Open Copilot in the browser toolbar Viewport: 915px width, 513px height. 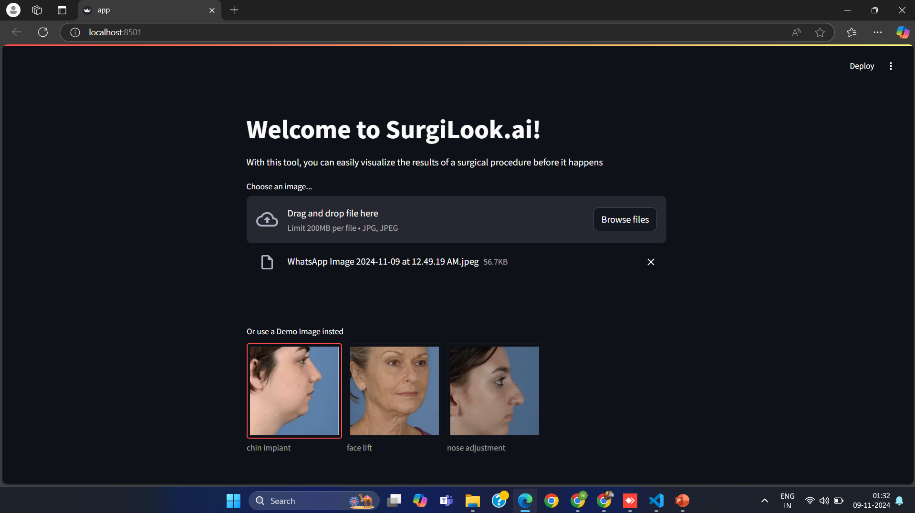903,32
